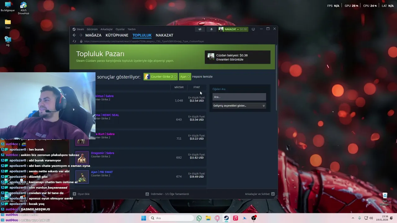Viewport: 397px width, 223px height.
Task: Click the 1,048 quantity value
Action: (x=179, y=101)
